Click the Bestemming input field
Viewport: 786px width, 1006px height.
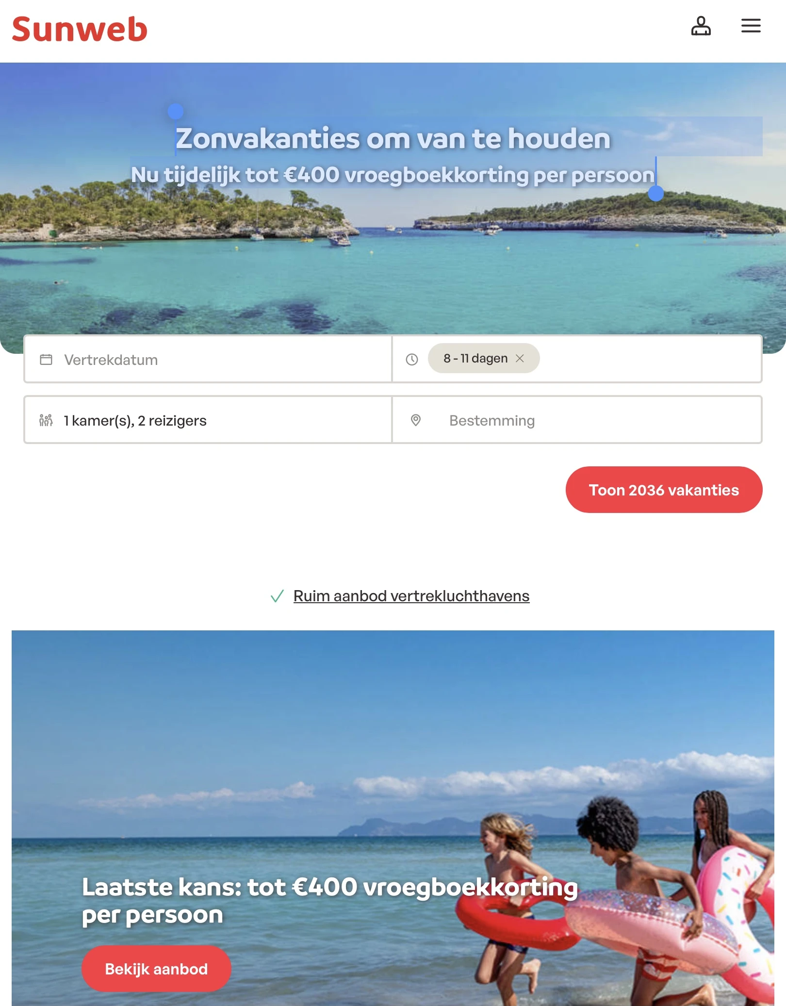[x=577, y=420]
